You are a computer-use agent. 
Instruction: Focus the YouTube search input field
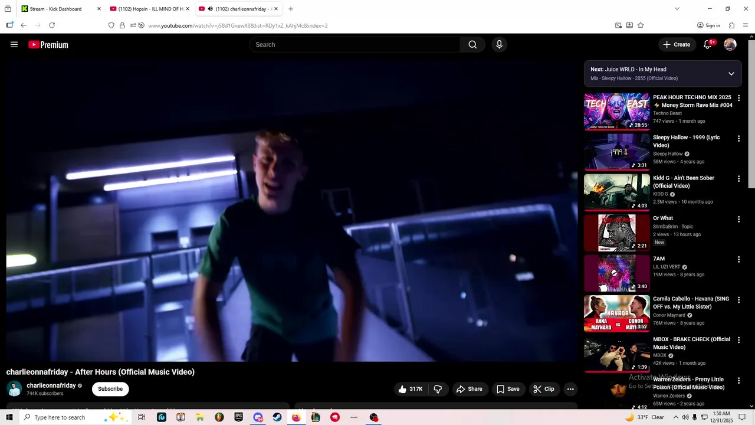click(355, 44)
